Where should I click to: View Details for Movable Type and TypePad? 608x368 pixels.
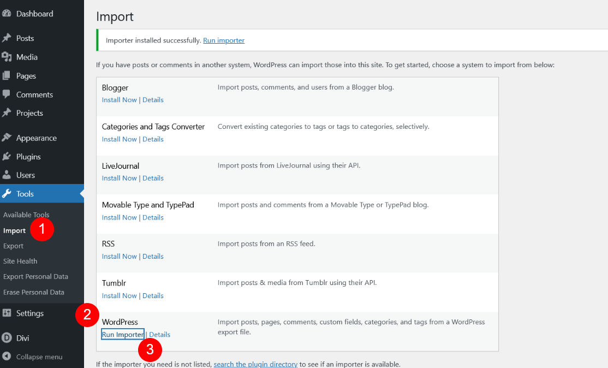(x=153, y=217)
